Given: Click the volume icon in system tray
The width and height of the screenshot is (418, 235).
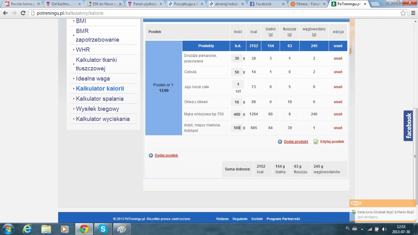Looking at the screenshot, I should point(384,229).
